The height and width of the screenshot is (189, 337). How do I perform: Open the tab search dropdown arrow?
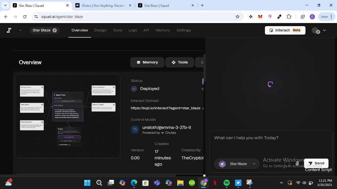click(5, 5)
